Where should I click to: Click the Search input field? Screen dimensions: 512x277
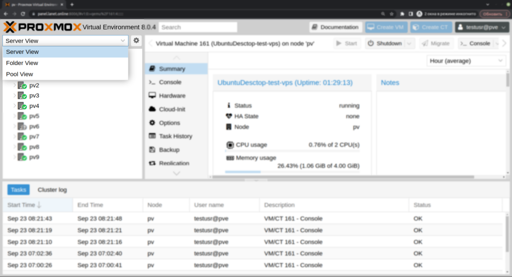click(198, 27)
